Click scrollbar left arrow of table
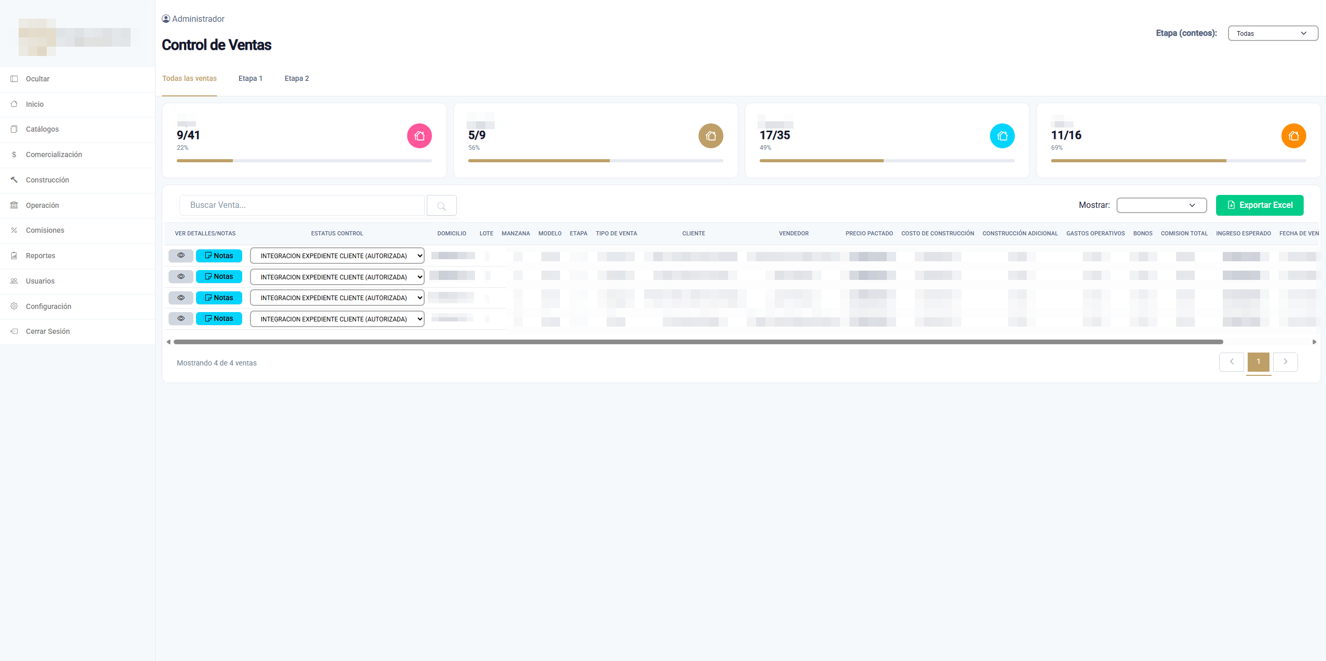The image size is (1326, 661). coord(169,342)
